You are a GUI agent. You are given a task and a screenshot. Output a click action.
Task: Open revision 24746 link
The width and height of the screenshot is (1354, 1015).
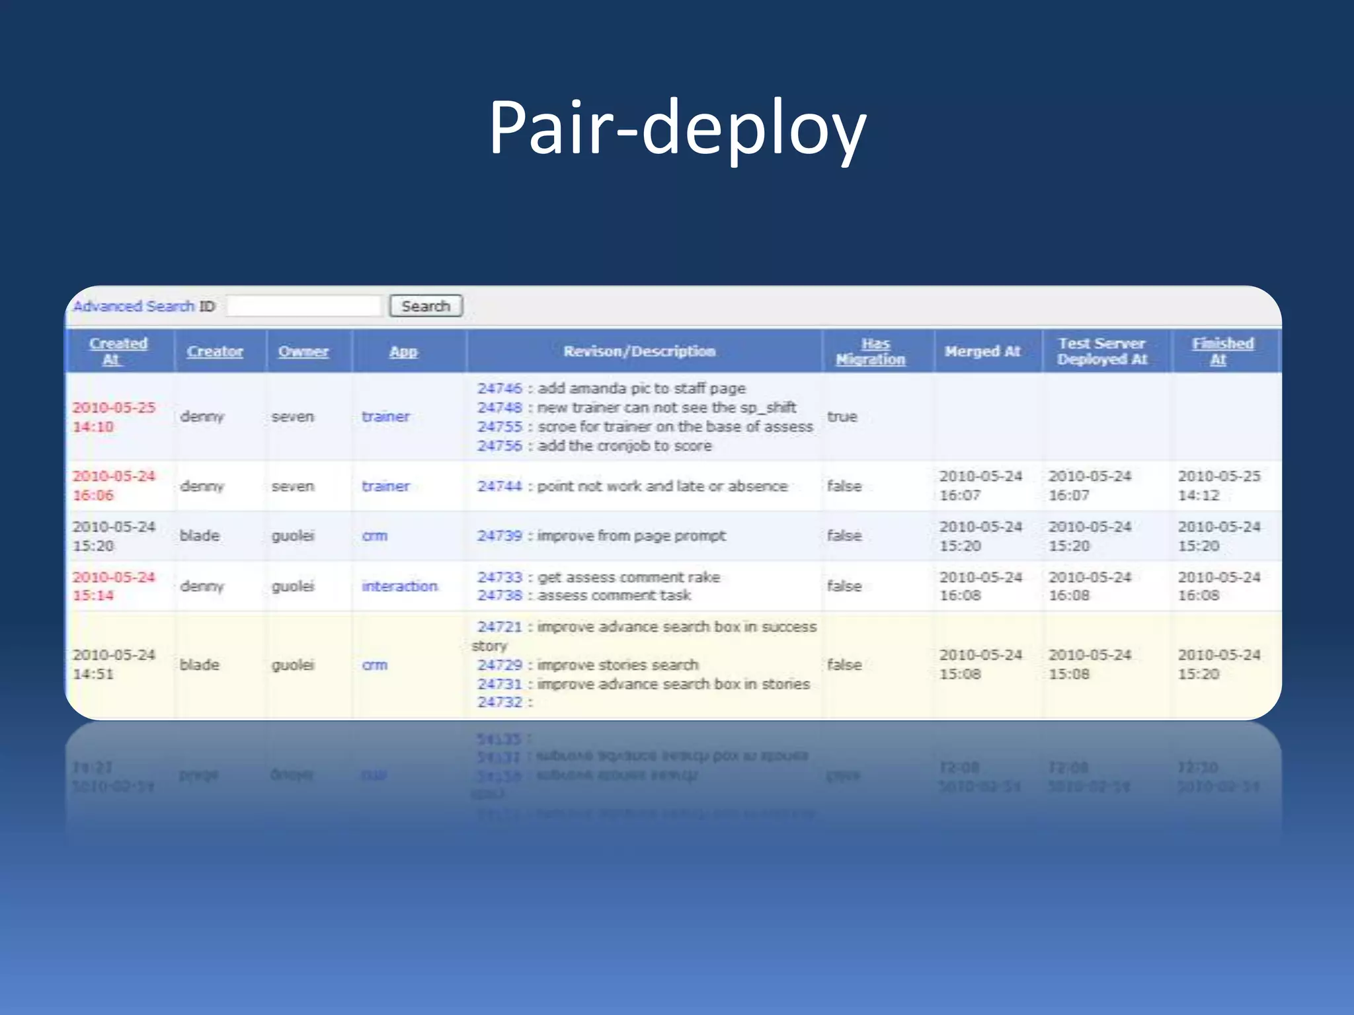[x=500, y=389]
